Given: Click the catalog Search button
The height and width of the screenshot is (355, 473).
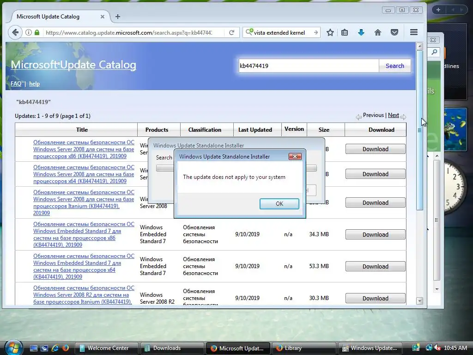Looking at the screenshot, I should click(394, 66).
